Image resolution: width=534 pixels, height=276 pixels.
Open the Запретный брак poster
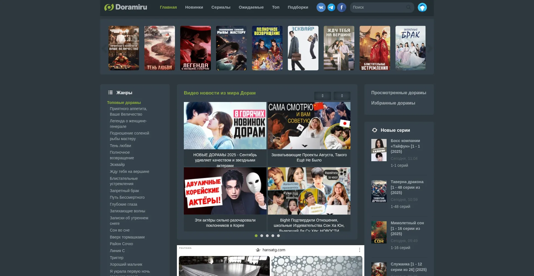pos(411,48)
